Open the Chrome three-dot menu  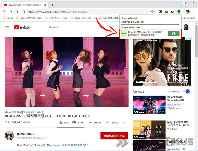pyautogui.click(x=194, y=12)
